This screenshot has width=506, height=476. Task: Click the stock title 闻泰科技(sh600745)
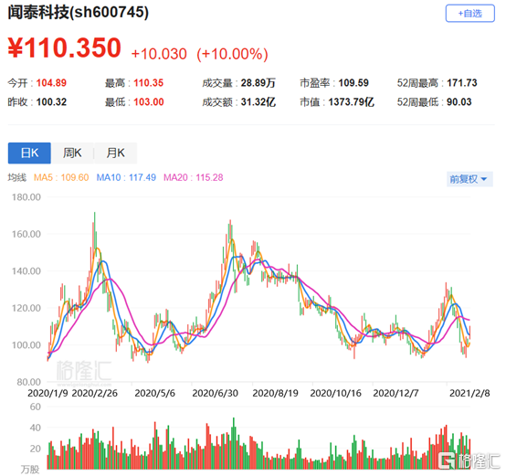point(79,13)
